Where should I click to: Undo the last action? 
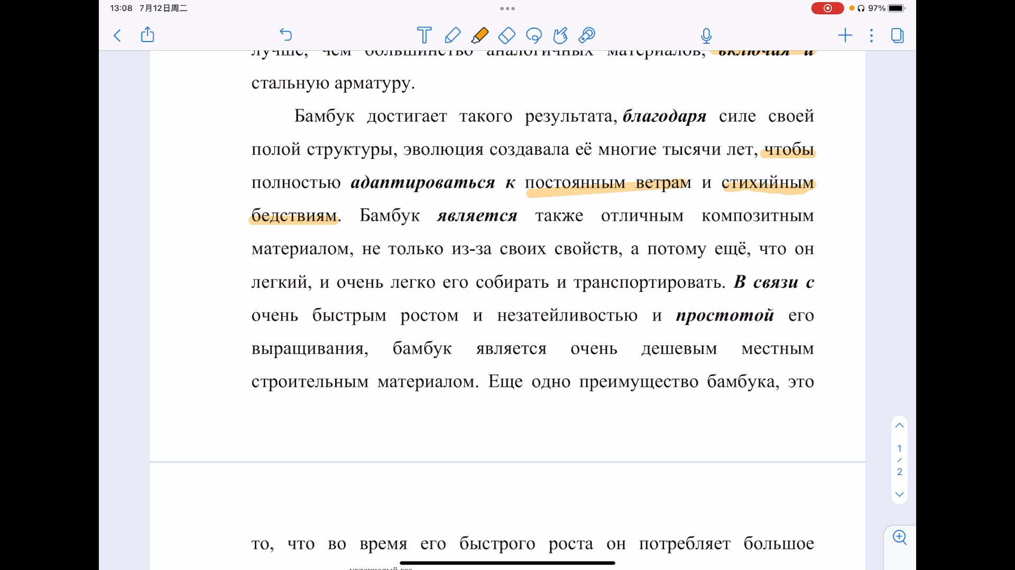click(x=285, y=35)
